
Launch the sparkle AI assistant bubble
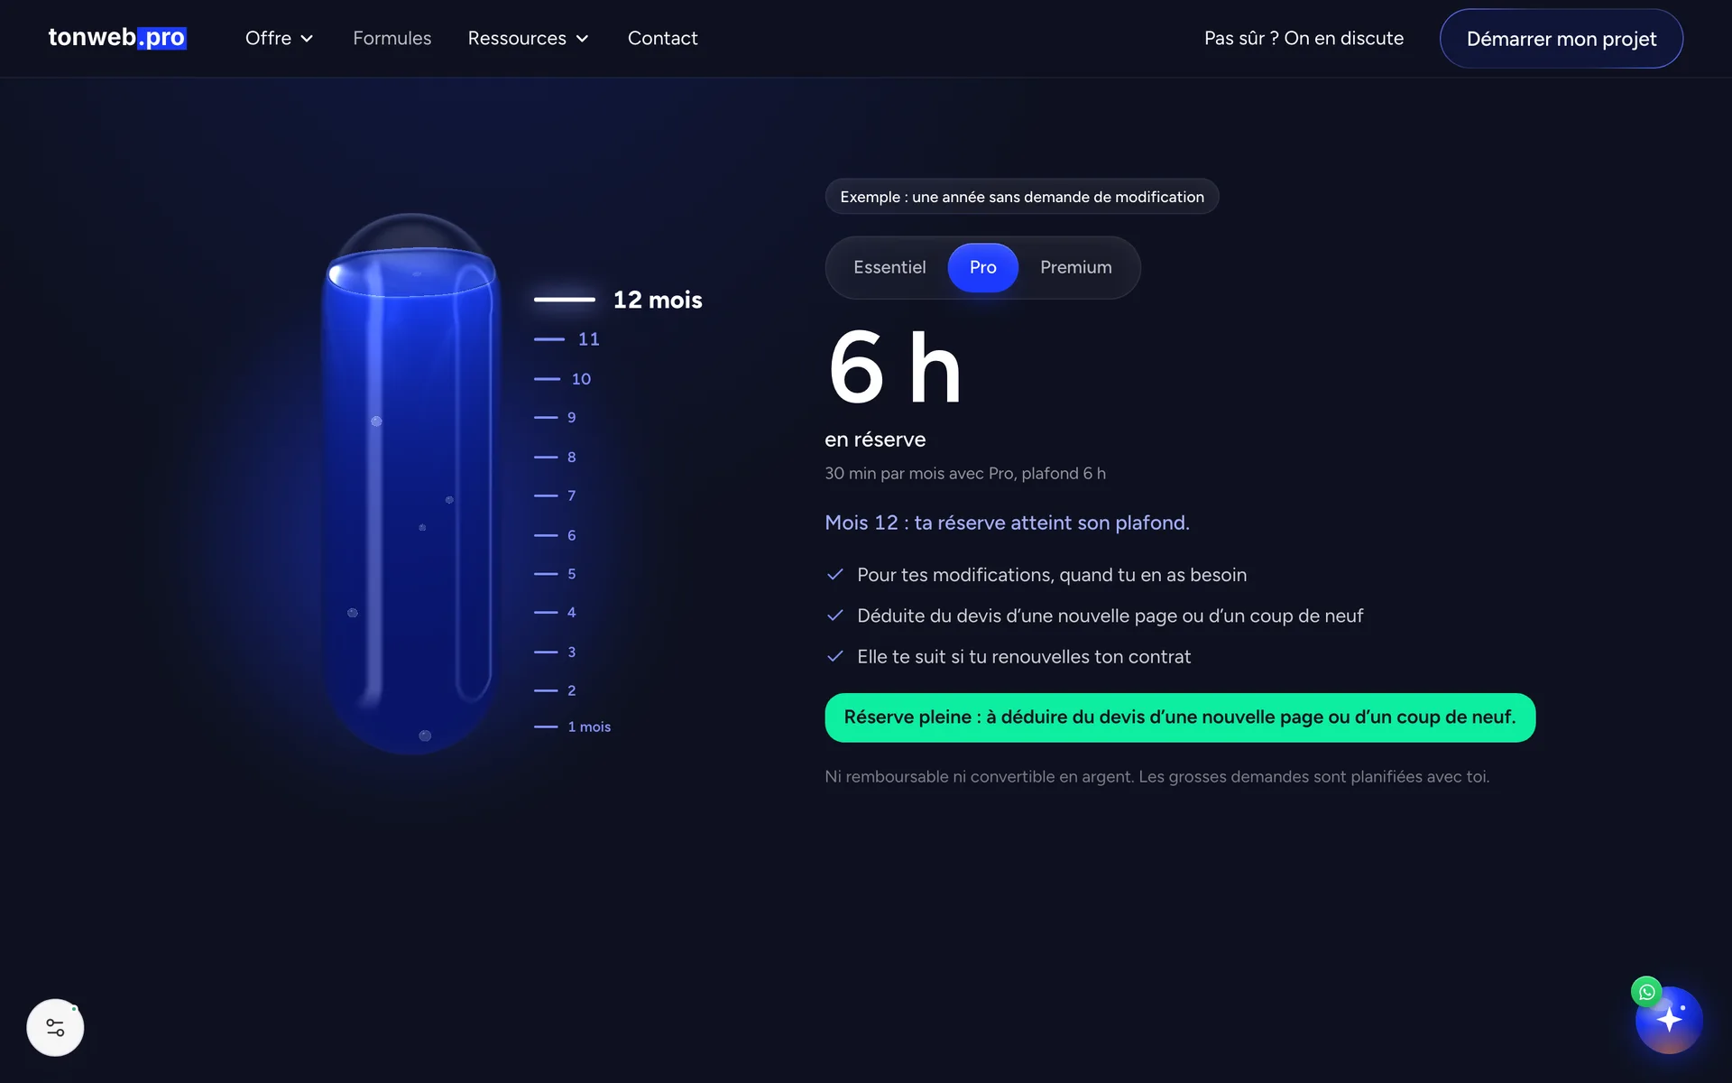pyautogui.click(x=1670, y=1020)
